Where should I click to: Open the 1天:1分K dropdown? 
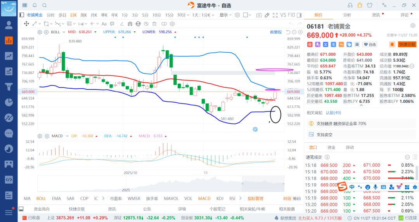(x=203, y=15)
